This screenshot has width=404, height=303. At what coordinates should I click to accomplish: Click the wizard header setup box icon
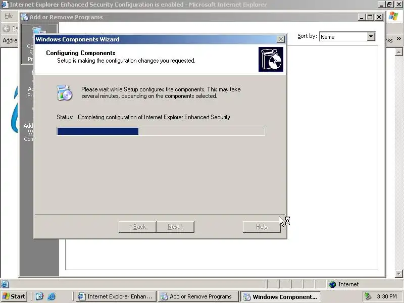271,59
